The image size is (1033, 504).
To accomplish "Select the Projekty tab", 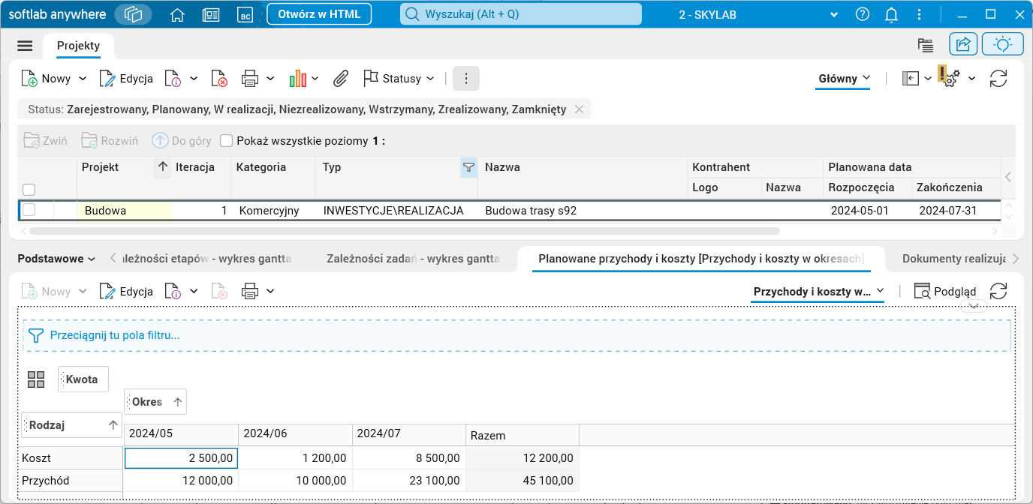I will tap(78, 46).
